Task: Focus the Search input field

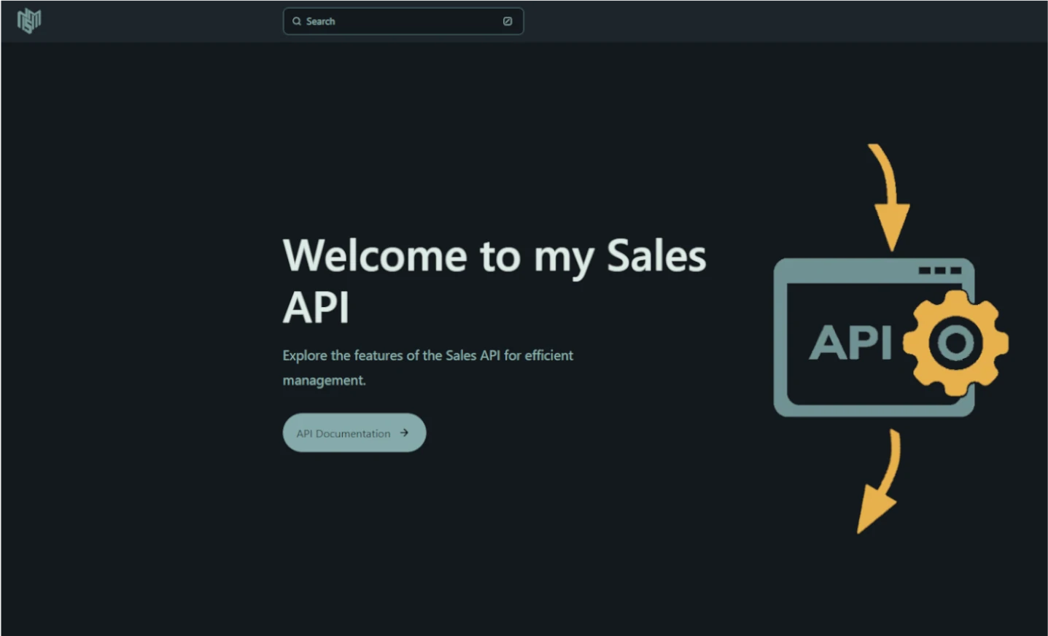Action: click(x=403, y=21)
